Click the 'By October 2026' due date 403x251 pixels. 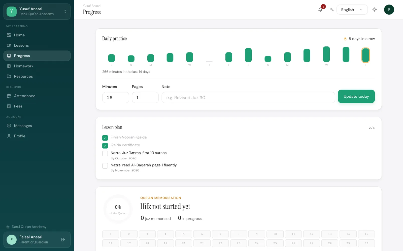pos(123,158)
